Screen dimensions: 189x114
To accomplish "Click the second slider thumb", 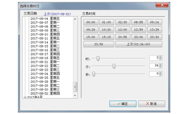I will tap(94, 74).
